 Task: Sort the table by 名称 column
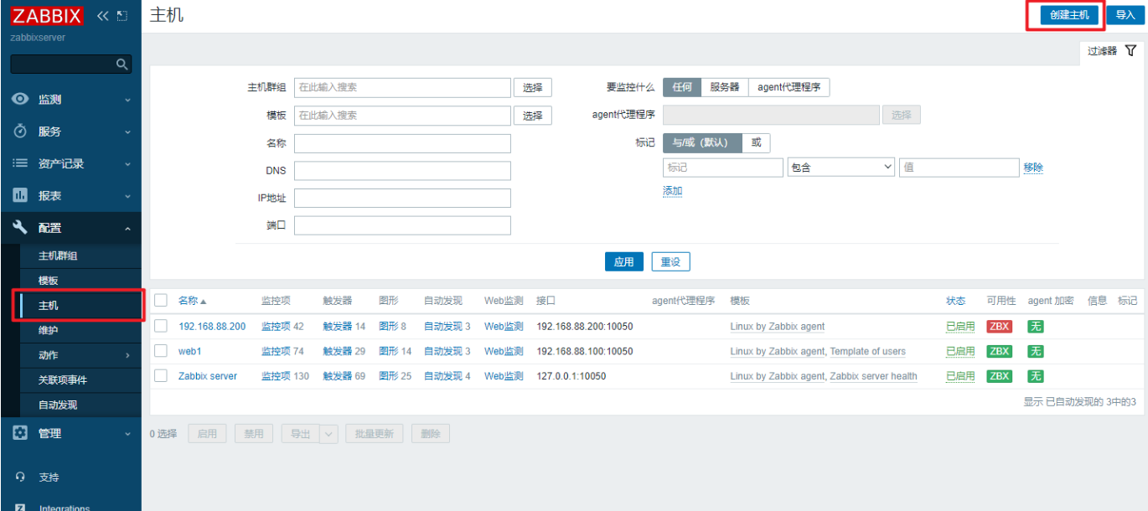192,301
